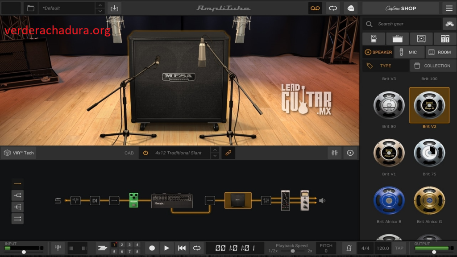
Task: Toggle the metronome icon
Action: pyautogui.click(x=349, y=248)
